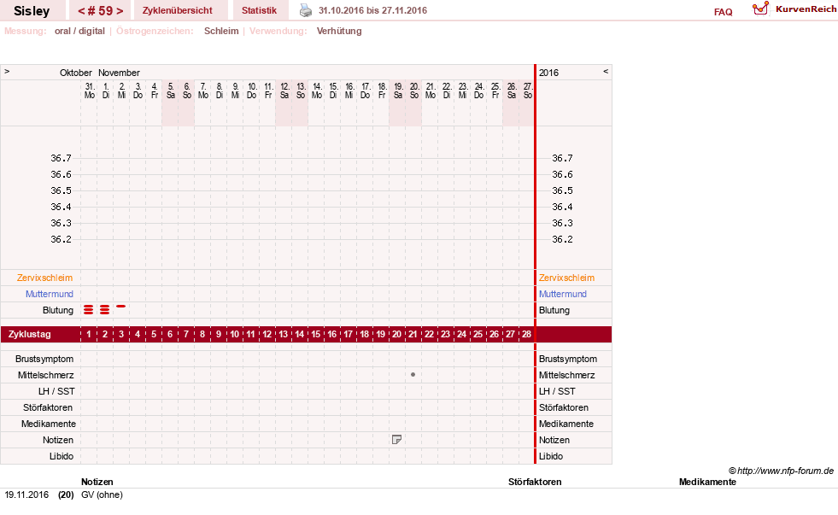Click the printer icon
838x515 pixels.
point(305,10)
